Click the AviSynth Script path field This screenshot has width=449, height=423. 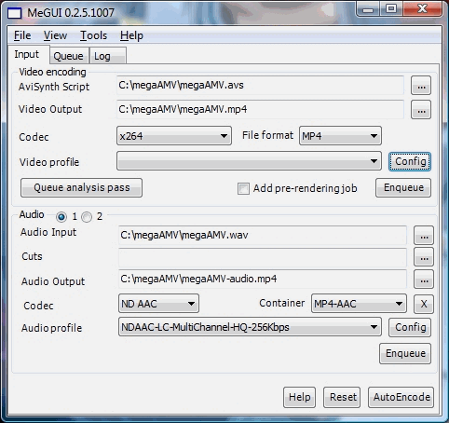click(260, 85)
